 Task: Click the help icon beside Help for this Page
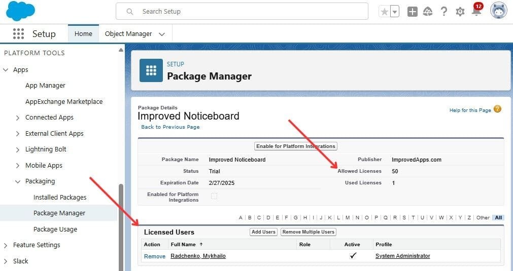[497, 109]
